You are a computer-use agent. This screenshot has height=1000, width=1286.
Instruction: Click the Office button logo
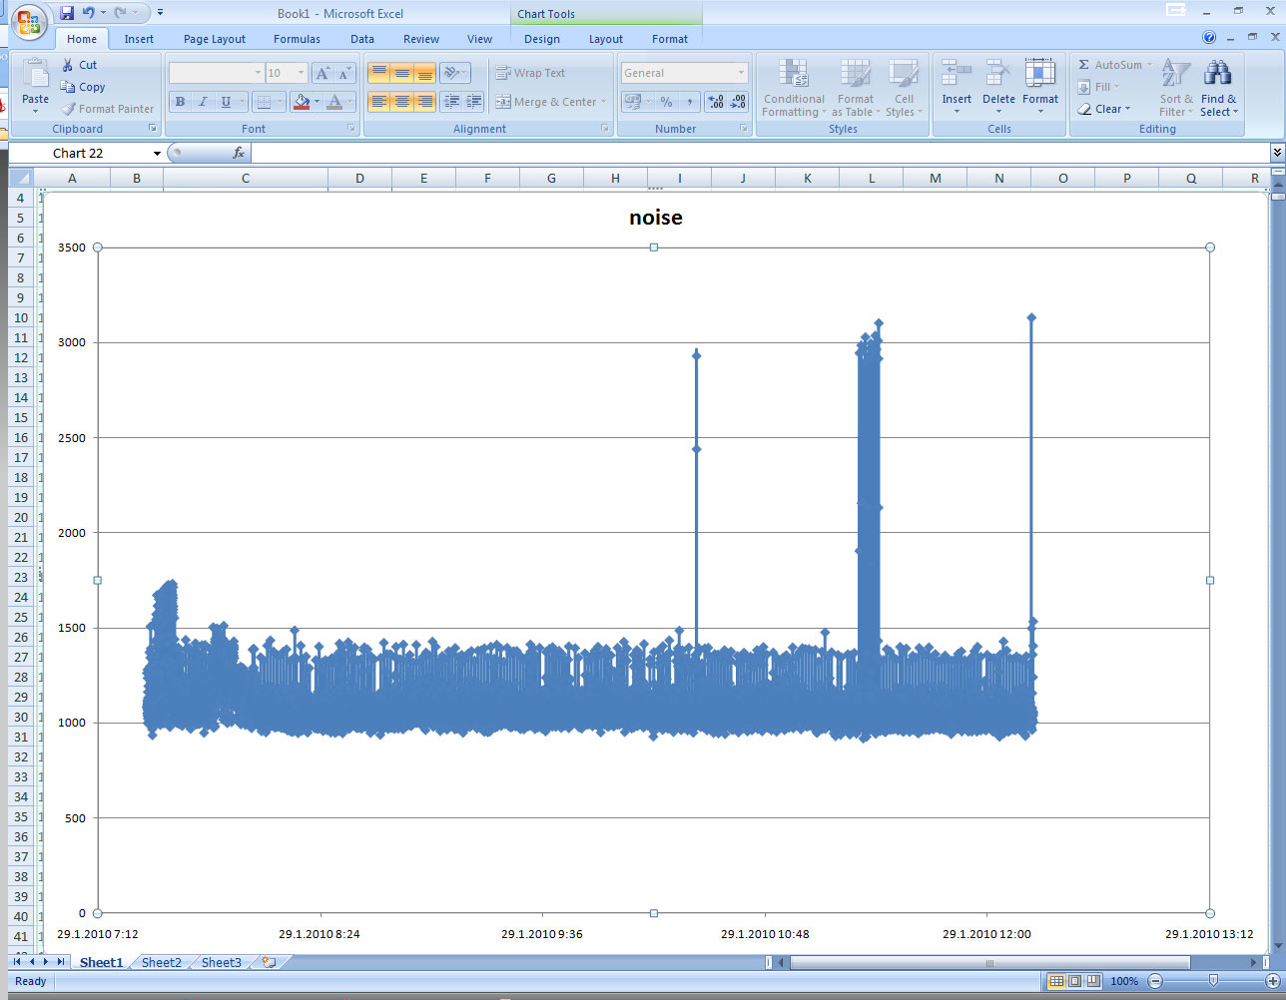coord(30,22)
